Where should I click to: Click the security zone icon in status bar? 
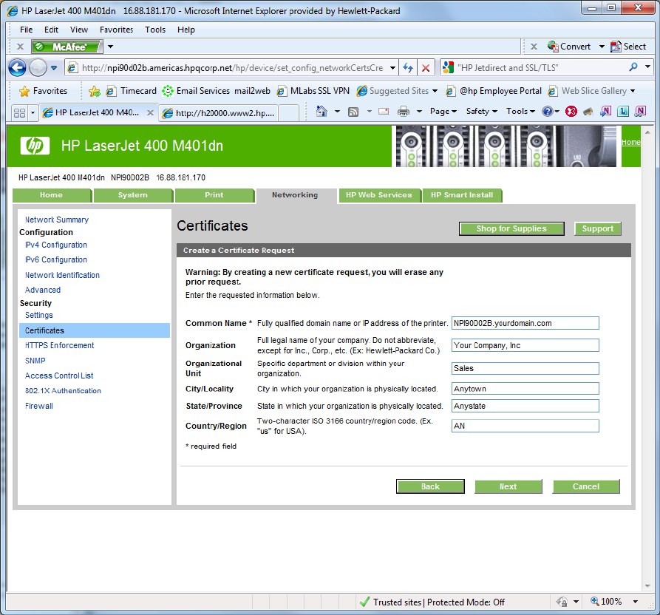click(562, 602)
